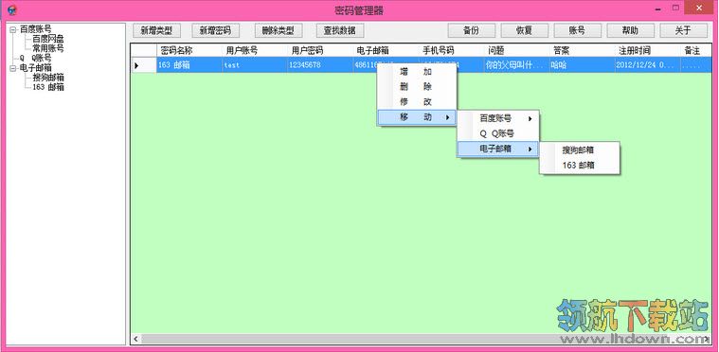
Task: Click the 电子邮箱 column header
Action: [x=386, y=50]
